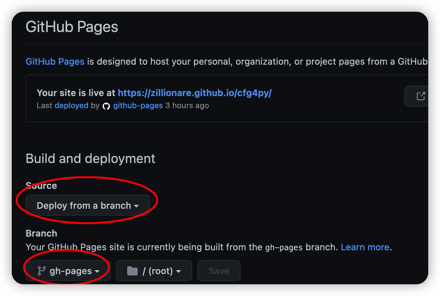The height and width of the screenshot is (296, 440).
Task: Click the 'Branch' section label
Action: tap(42, 233)
